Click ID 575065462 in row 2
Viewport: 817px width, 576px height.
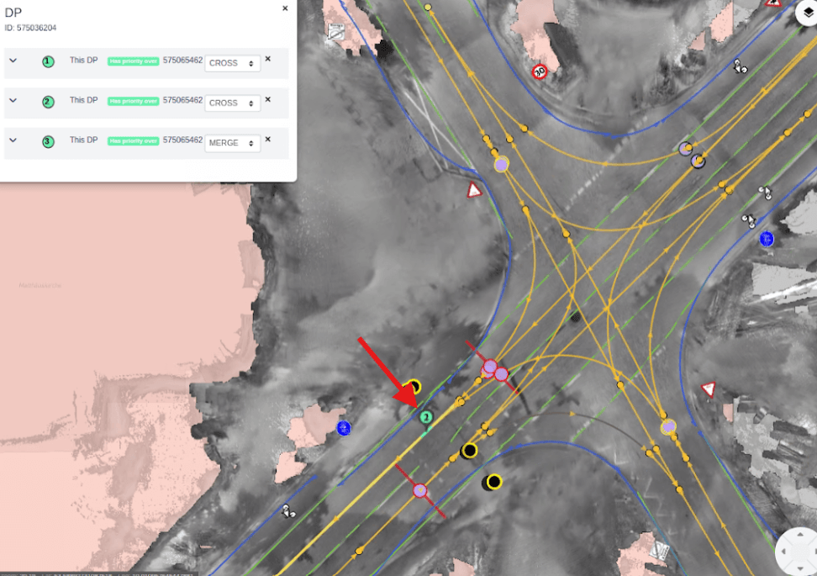pos(182,100)
